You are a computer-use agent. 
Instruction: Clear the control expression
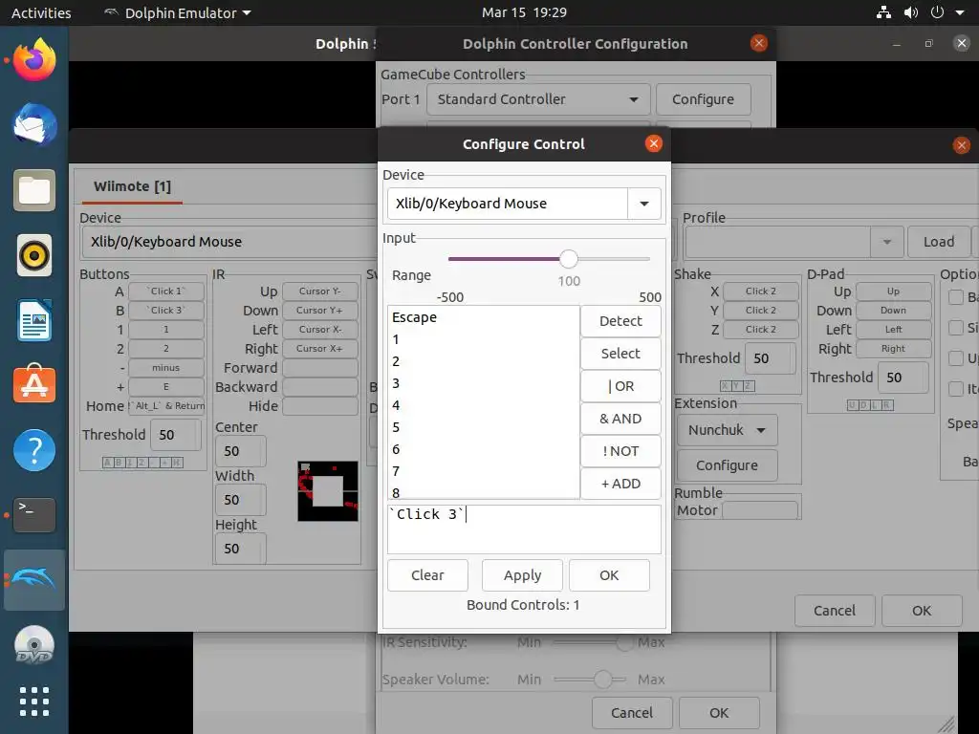pyautogui.click(x=427, y=574)
